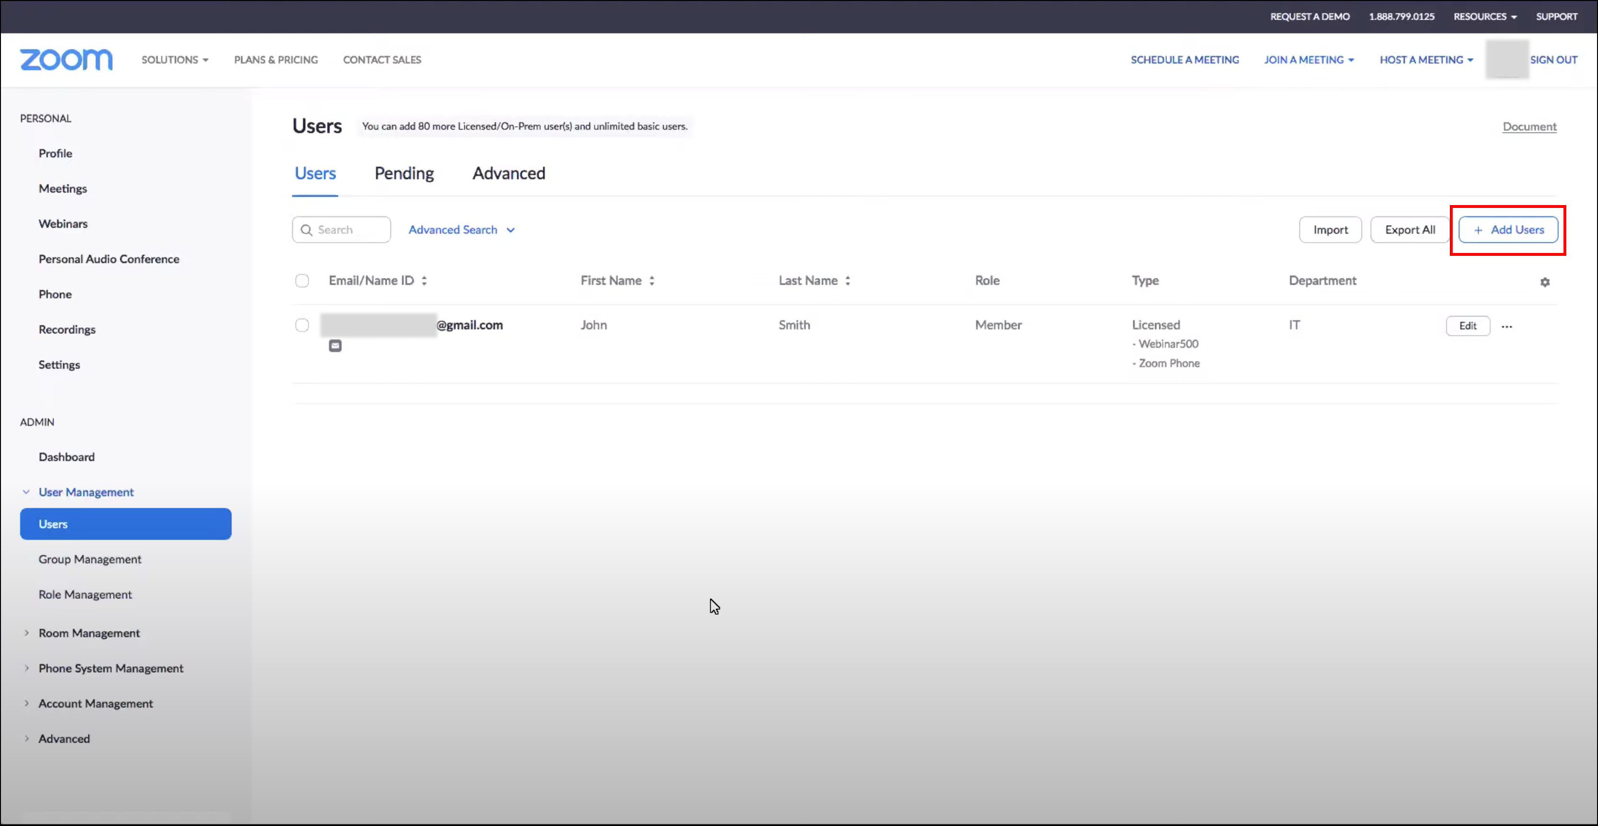Collapse the User Management section

point(26,492)
